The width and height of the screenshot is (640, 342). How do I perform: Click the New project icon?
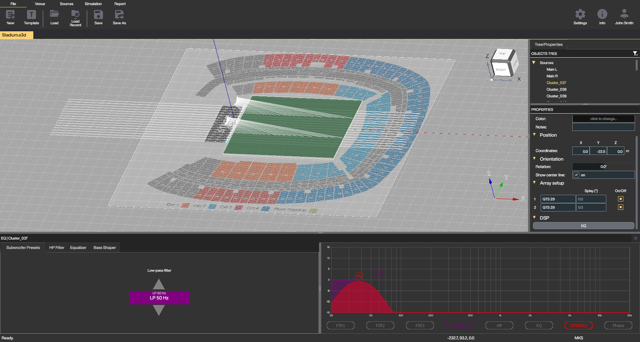click(10, 15)
